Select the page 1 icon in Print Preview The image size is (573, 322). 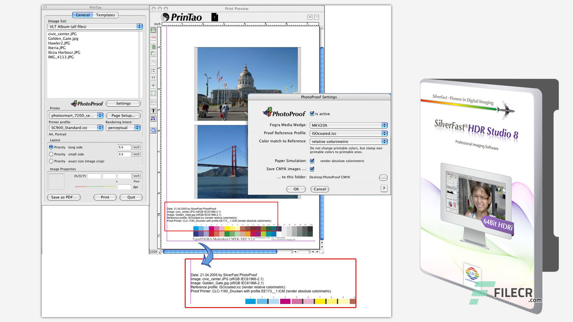point(214,17)
